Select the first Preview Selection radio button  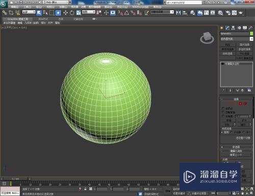click(222, 132)
